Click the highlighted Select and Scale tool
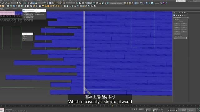The image size is (200, 112). (x=33, y=3)
